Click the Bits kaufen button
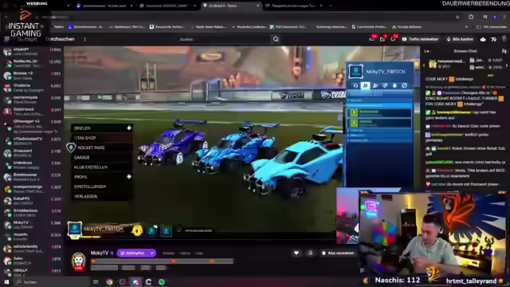 (x=460, y=39)
